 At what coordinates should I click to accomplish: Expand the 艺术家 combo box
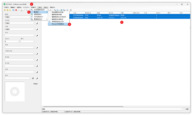(34, 23)
